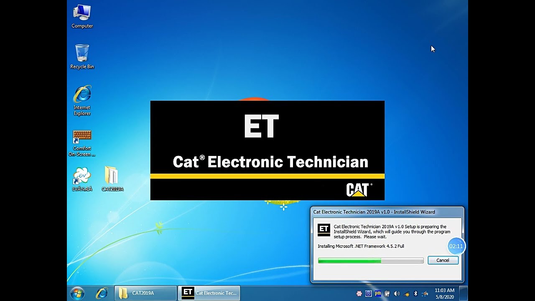Open the Windows Start menu
Screen dimensions: 535x301
[77, 293]
